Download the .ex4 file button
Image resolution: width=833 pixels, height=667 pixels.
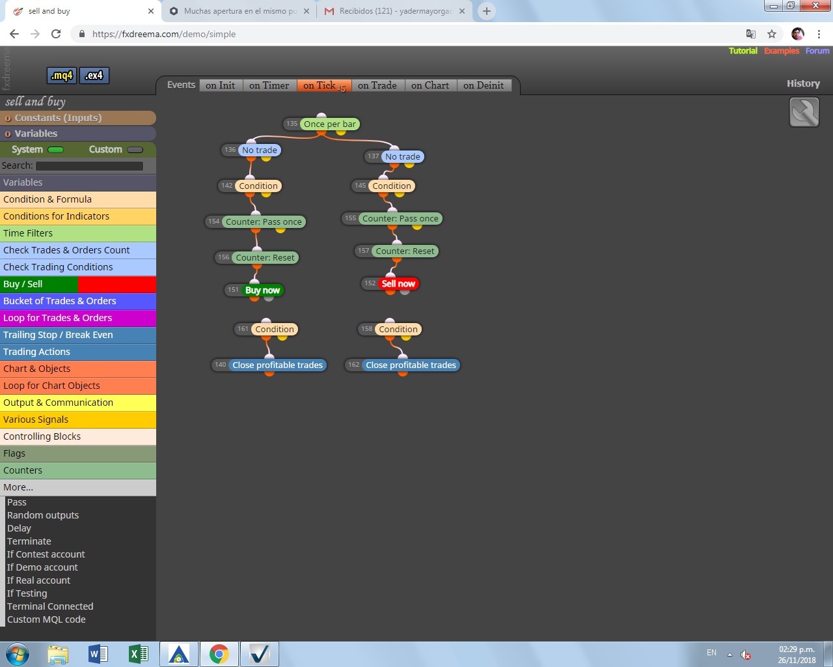pos(94,76)
